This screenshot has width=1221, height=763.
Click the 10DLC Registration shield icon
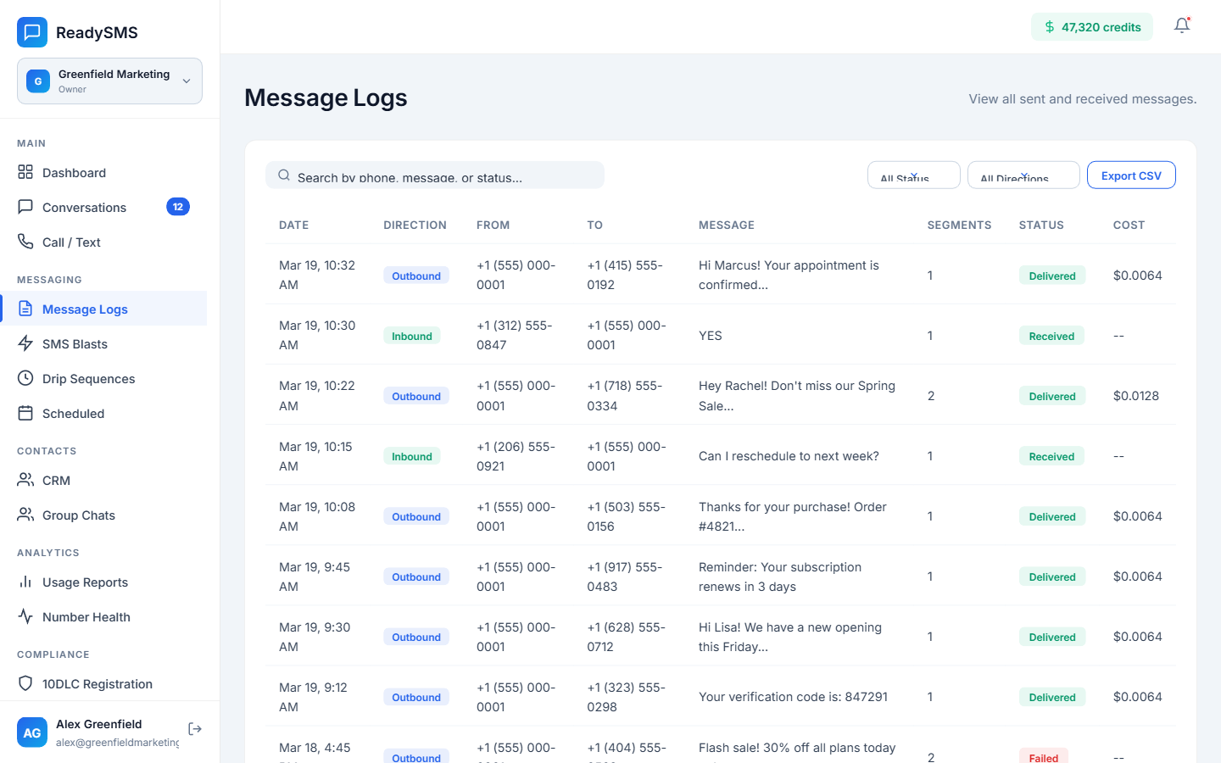pyautogui.click(x=25, y=683)
